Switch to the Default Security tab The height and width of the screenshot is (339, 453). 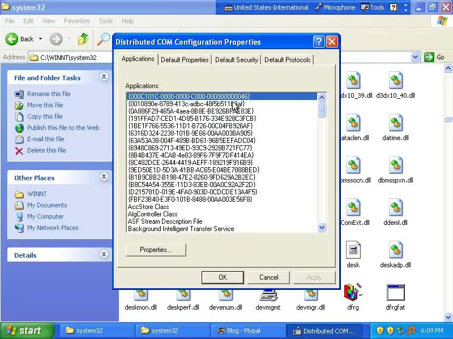pyautogui.click(x=236, y=60)
